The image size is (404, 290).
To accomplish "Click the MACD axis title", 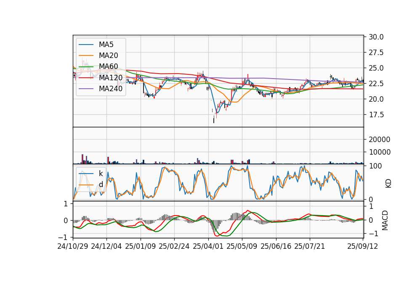I will pyautogui.click(x=385, y=220).
